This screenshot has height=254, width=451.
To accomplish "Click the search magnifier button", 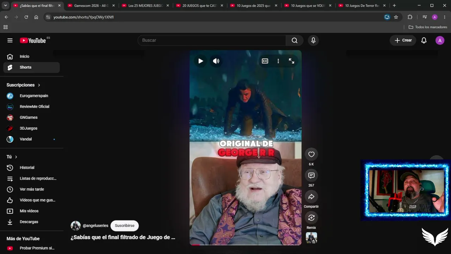I will [295, 40].
